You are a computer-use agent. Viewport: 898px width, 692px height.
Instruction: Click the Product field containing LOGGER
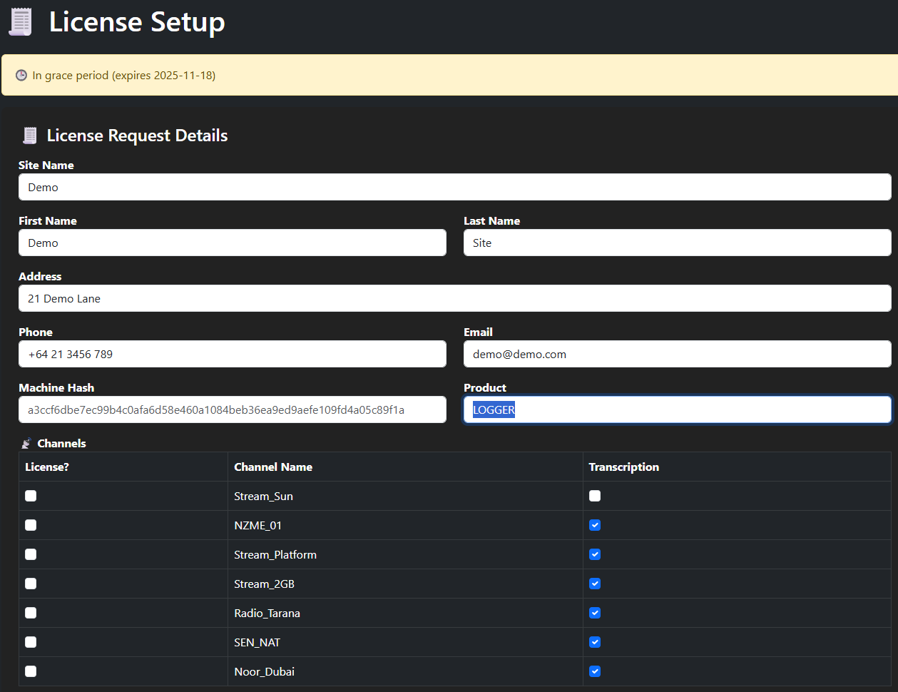pos(677,409)
